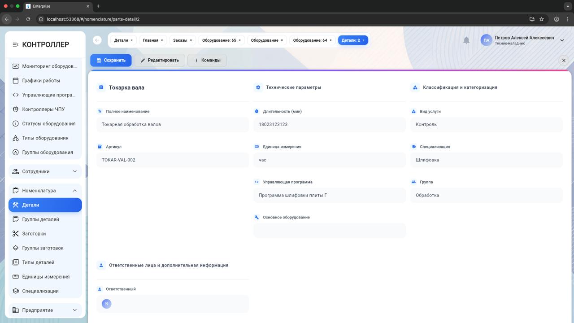Viewport: 574px width, 323px height.
Task: Click the Сохранить button
Action: [111, 60]
